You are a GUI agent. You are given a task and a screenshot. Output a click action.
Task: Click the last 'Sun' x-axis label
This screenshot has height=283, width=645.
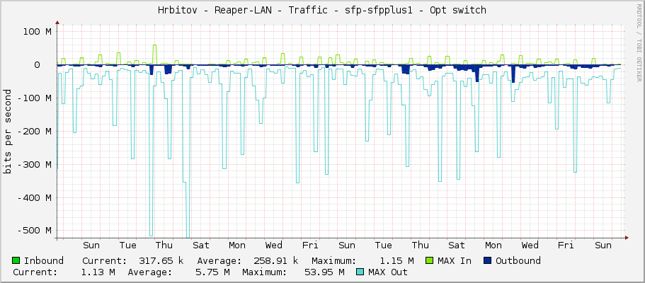(x=603, y=246)
